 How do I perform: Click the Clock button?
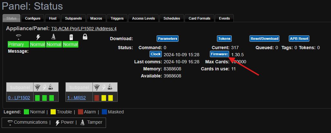(156, 54)
